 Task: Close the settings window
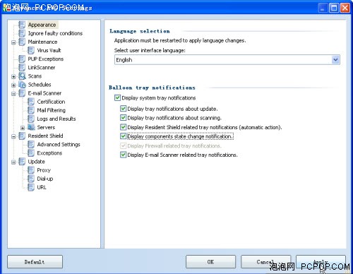click(x=345, y=8)
